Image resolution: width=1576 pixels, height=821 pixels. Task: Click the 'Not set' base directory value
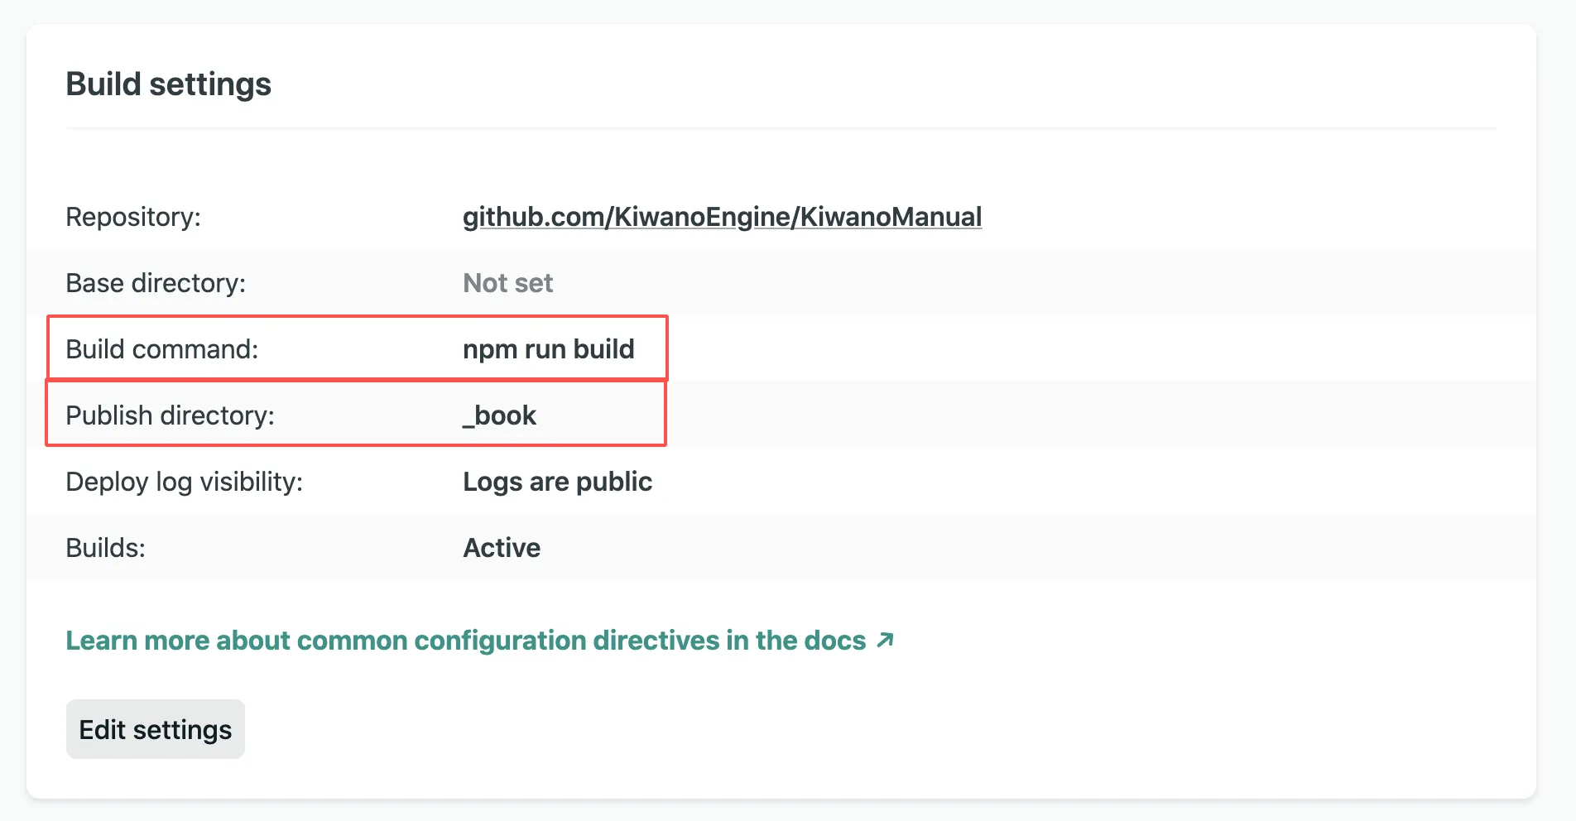[507, 283]
